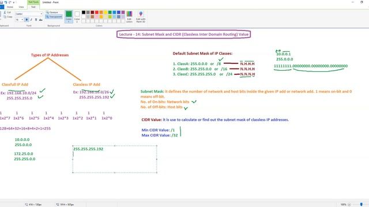
Task: Pick the turquoise blue swatch in top row
Action: [114, 12]
